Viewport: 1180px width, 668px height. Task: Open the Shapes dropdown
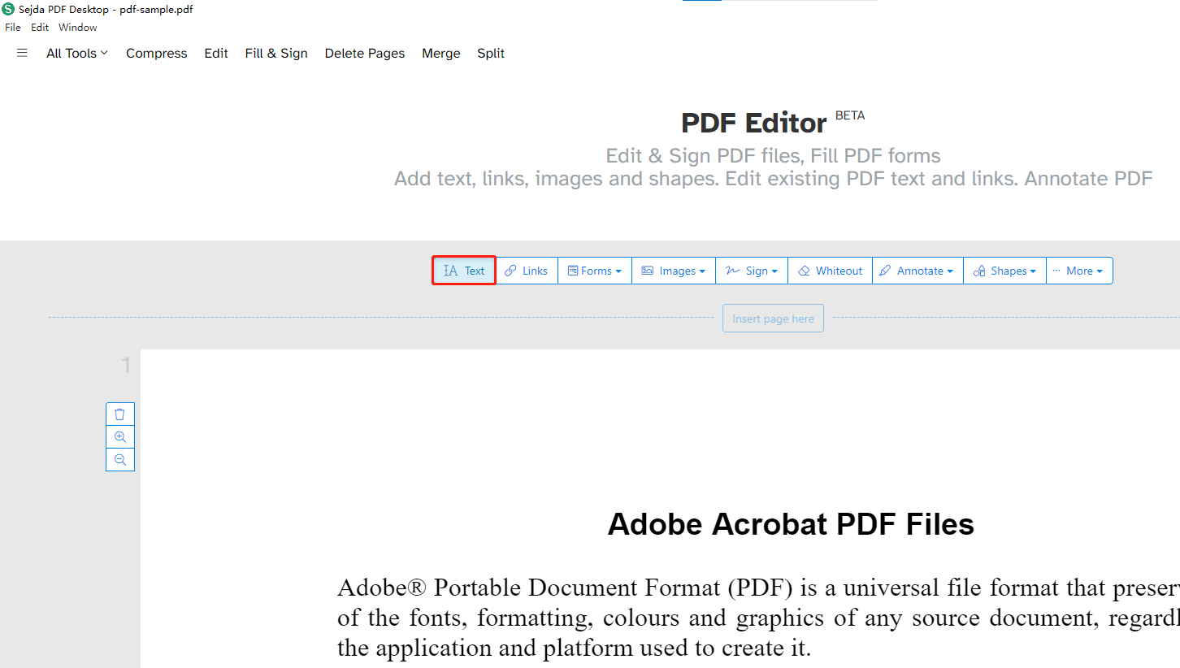(1004, 271)
